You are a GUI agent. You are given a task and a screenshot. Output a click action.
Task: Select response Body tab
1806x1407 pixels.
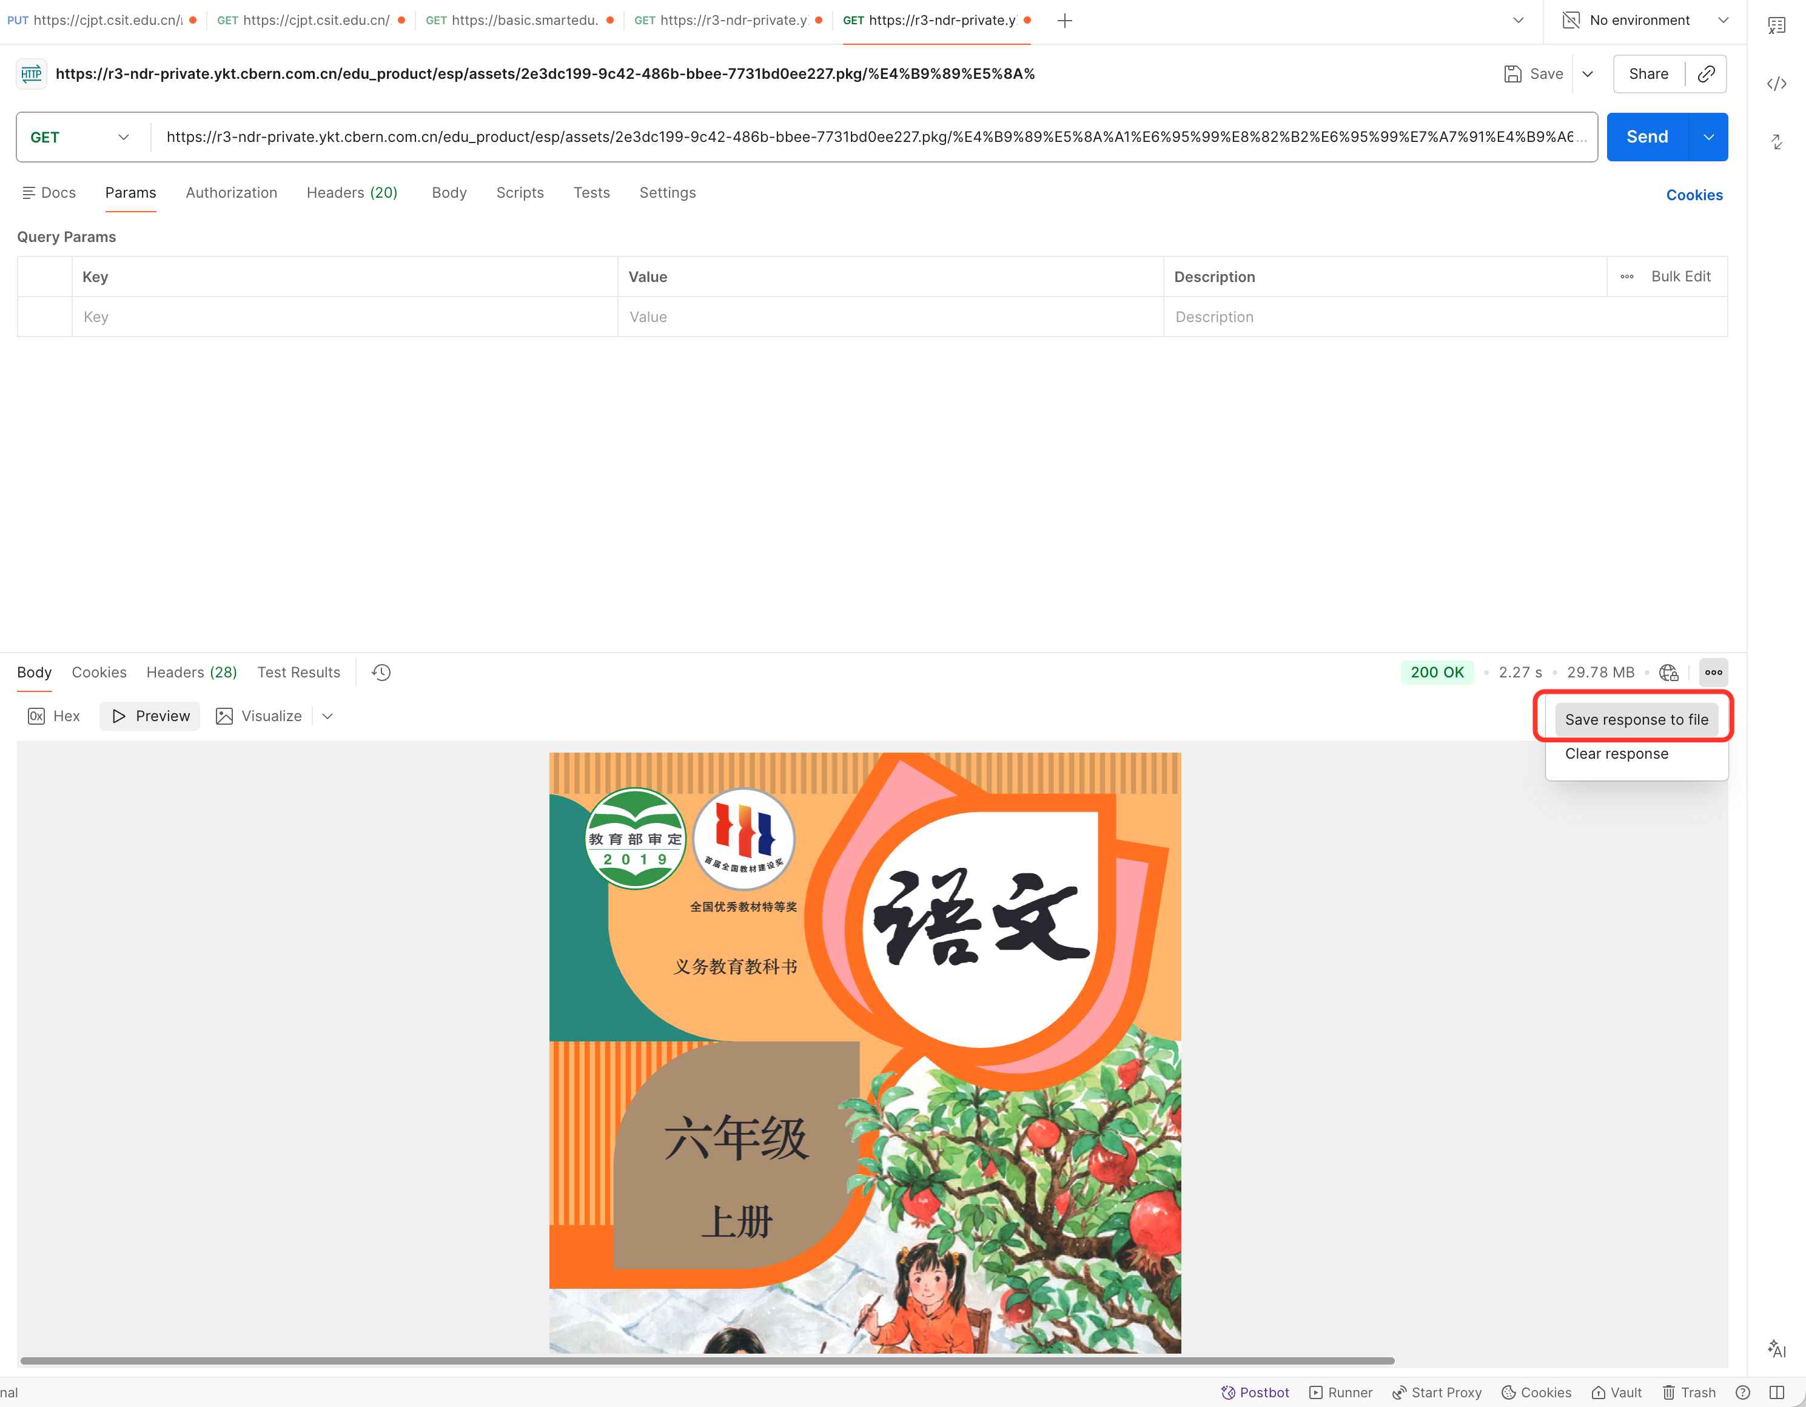[x=35, y=673]
